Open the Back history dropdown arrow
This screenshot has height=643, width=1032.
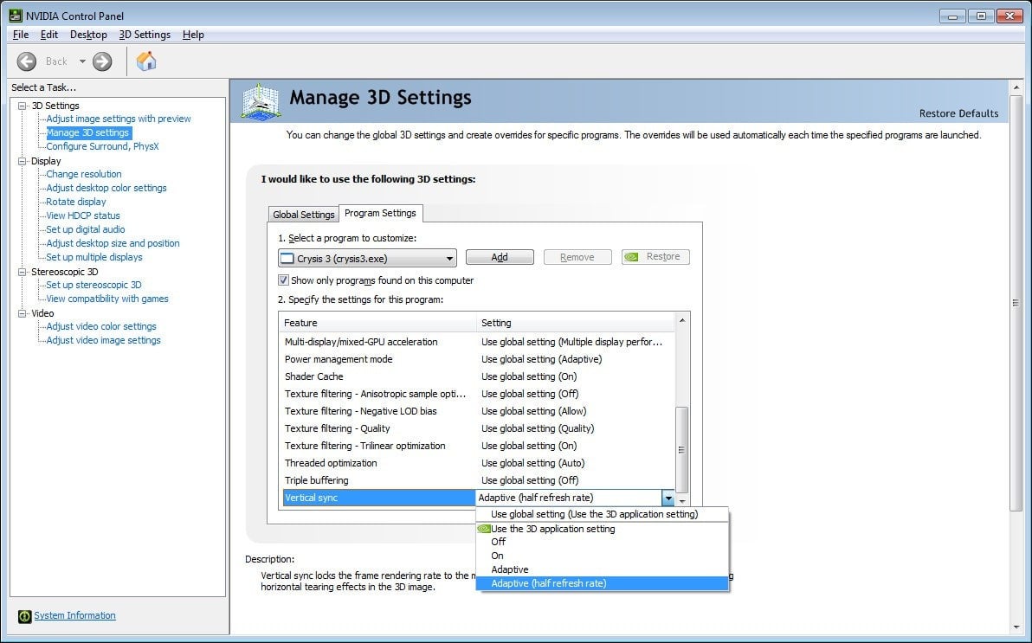pos(83,61)
